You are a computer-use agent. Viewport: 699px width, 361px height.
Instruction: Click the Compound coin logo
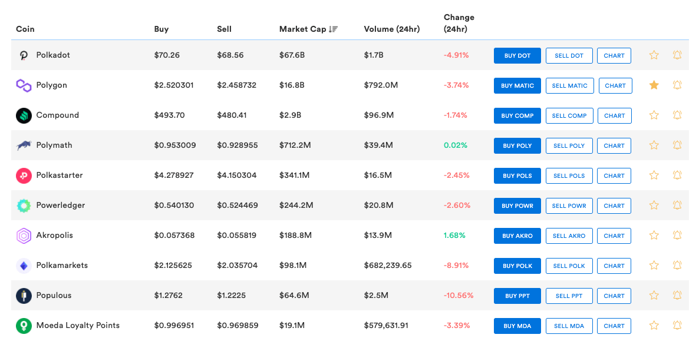coord(24,115)
